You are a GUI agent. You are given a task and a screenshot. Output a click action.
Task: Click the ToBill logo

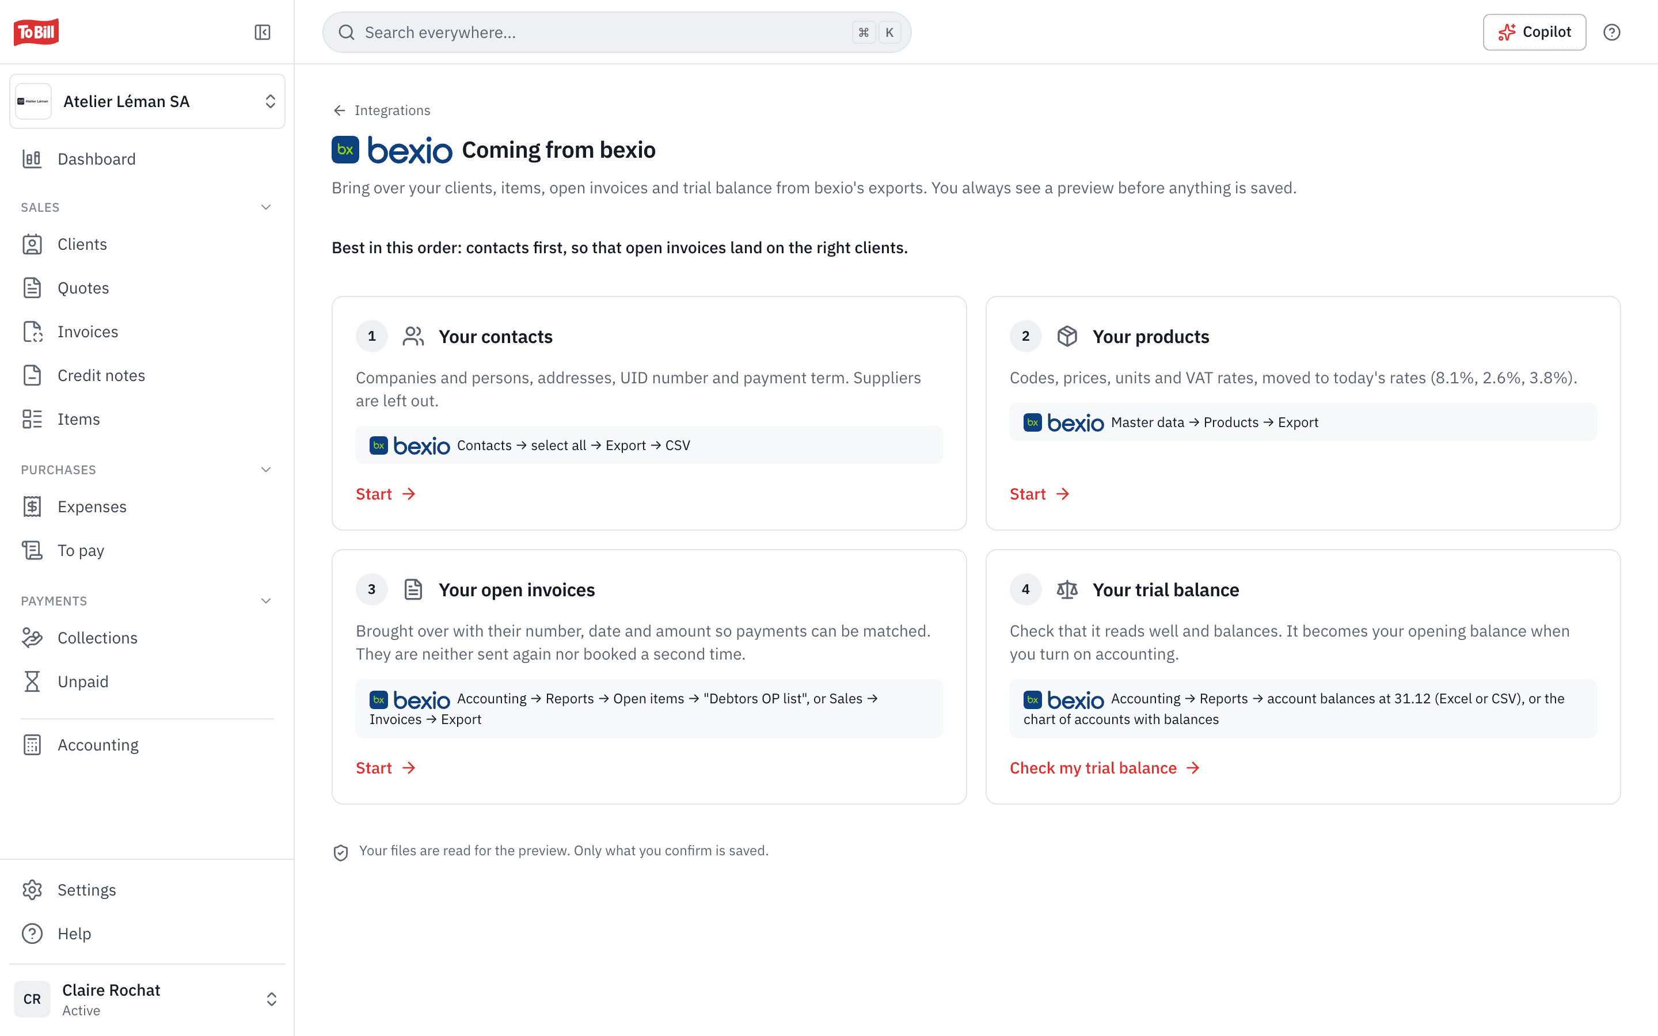(36, 32)
